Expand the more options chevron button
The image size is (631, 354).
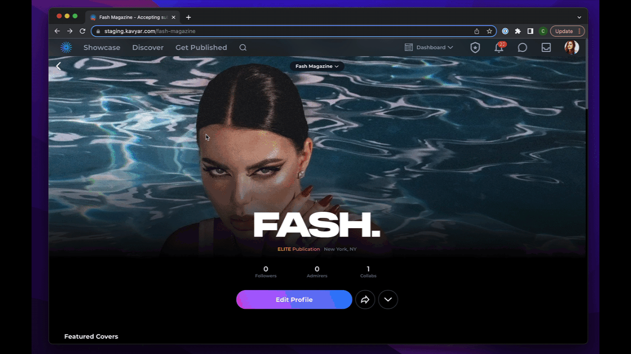pos(388,299)
